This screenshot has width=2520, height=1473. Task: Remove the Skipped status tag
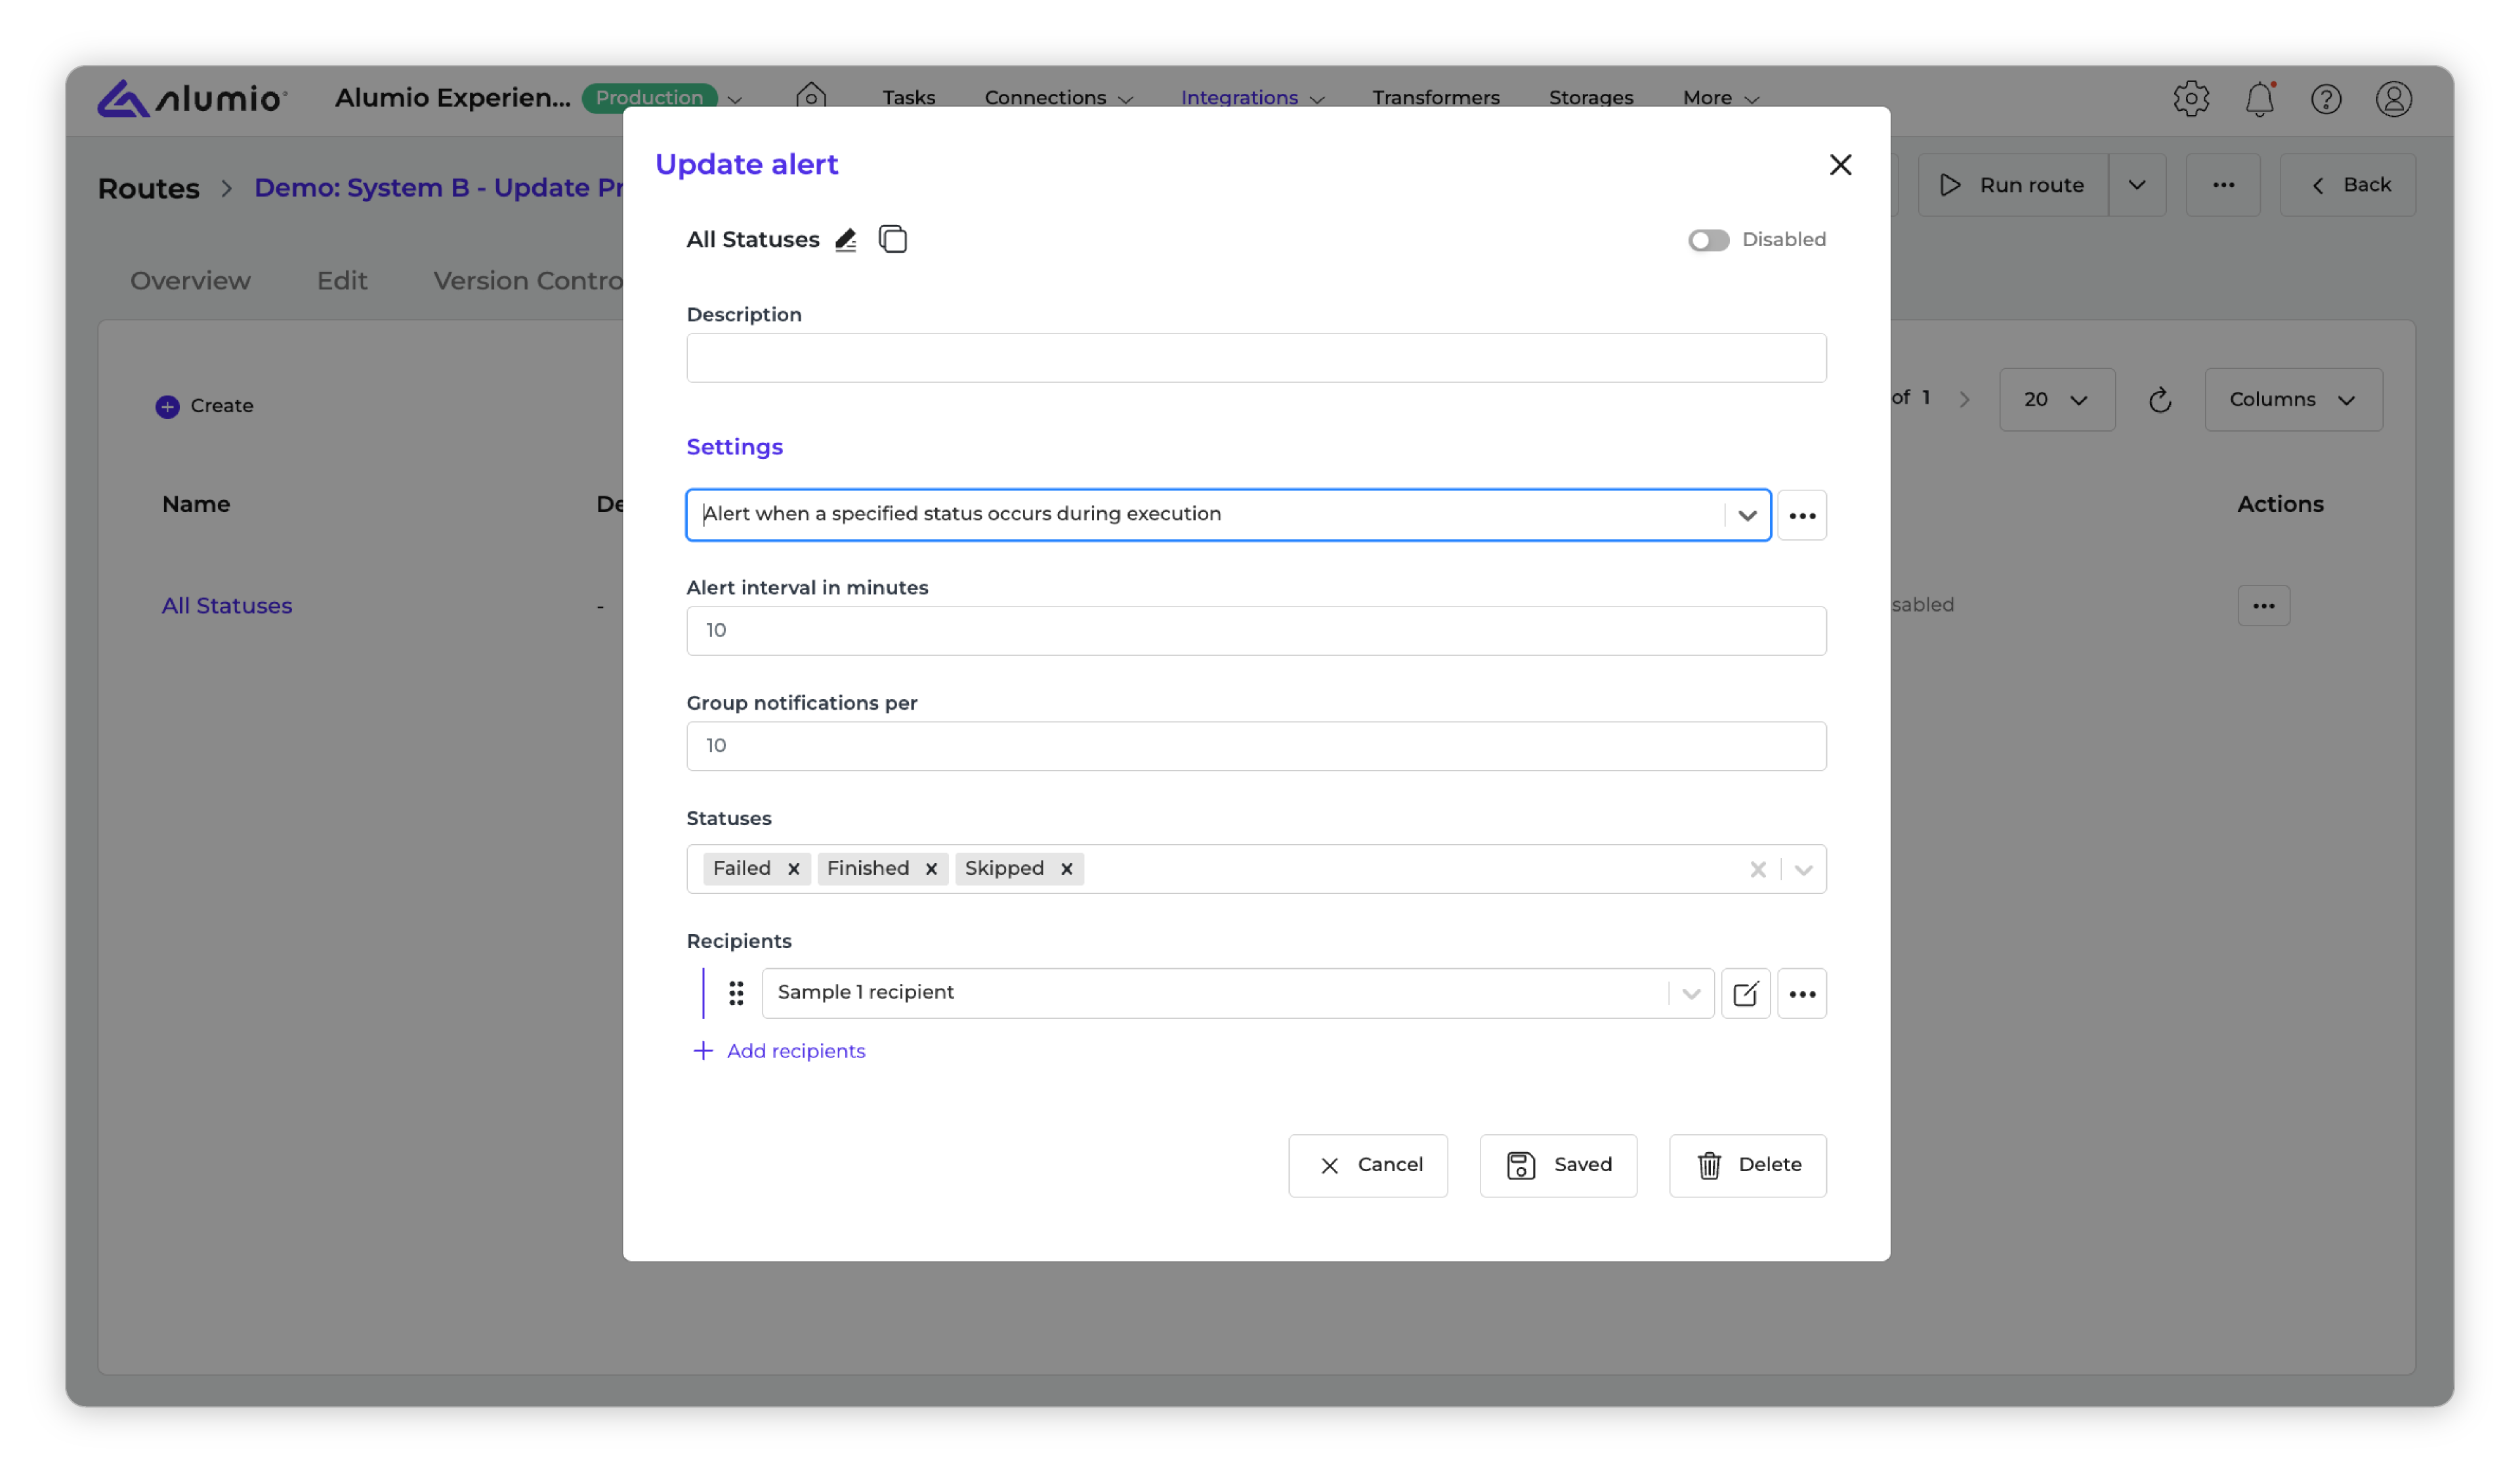click(1066, 869)
